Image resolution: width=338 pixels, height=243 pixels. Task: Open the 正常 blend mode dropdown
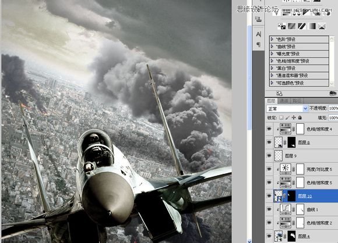click(287, 109)
